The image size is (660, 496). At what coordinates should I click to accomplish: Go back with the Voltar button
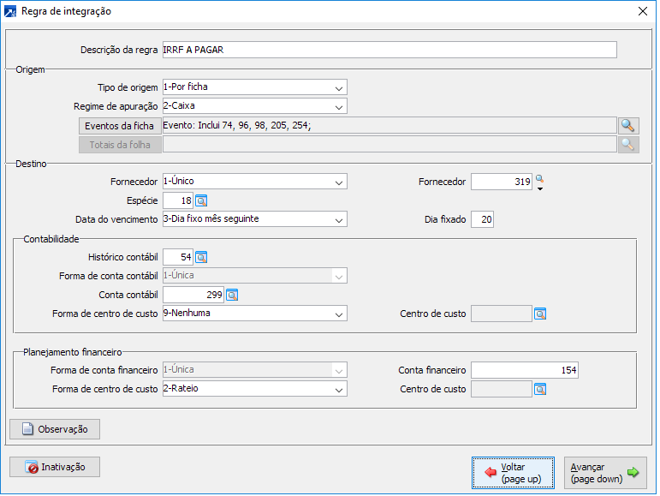pos(514,473)
